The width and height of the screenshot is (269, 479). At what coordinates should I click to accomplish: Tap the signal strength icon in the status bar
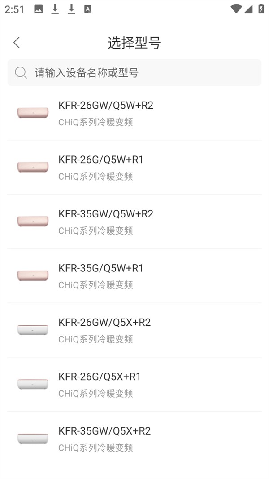pos(248,9)
